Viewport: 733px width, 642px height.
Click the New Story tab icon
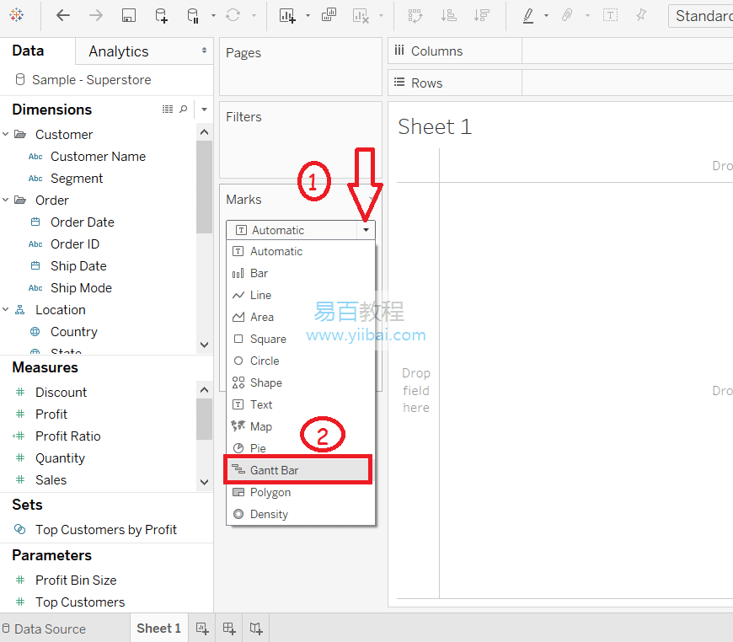256,628
